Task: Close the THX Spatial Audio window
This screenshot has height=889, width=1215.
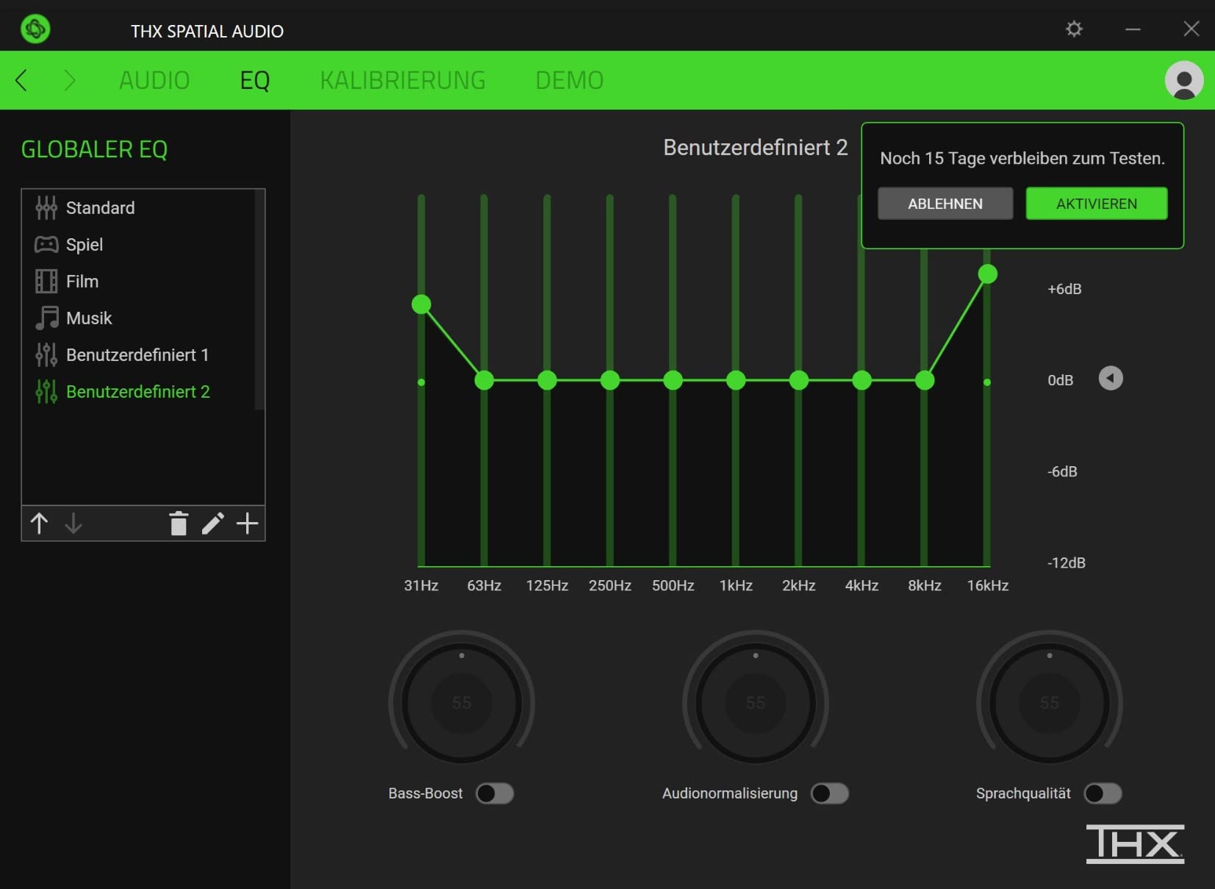Action: pyautogui.click(x=1191, y=29)
